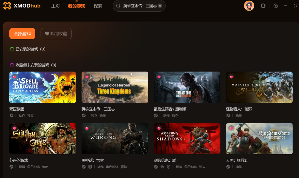Click the XMODhub logo icon
Screen dimensions: 299x178
[7, 6]
